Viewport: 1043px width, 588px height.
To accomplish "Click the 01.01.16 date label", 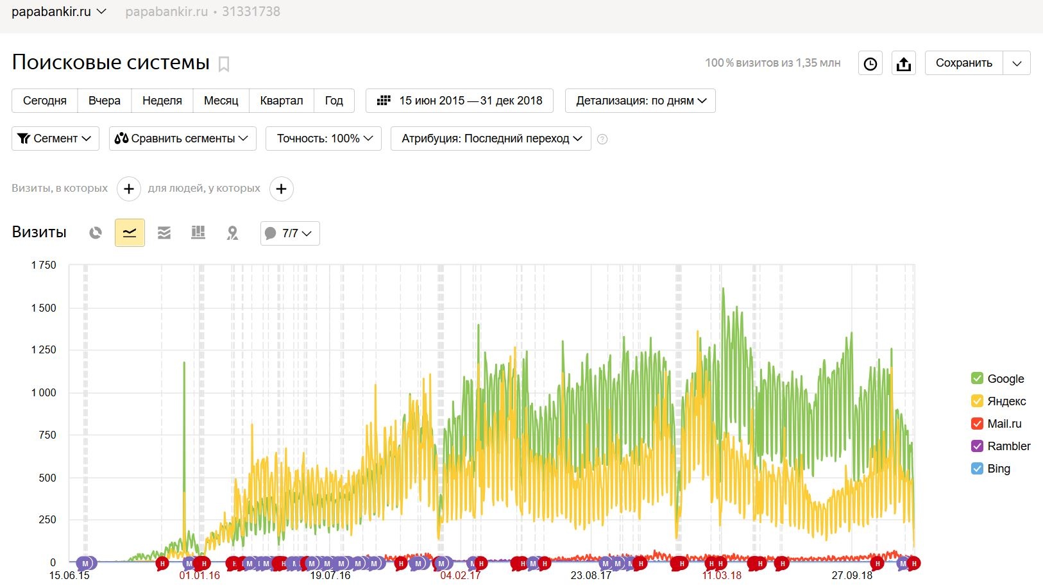I will (199, 576).
